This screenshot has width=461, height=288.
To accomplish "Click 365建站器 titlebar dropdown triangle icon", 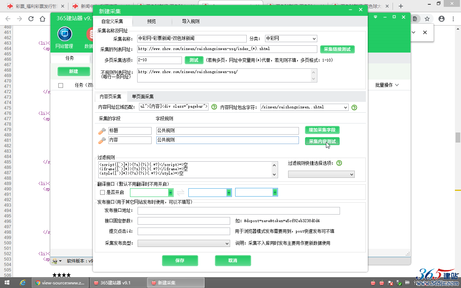I will [x=376, y=17].
